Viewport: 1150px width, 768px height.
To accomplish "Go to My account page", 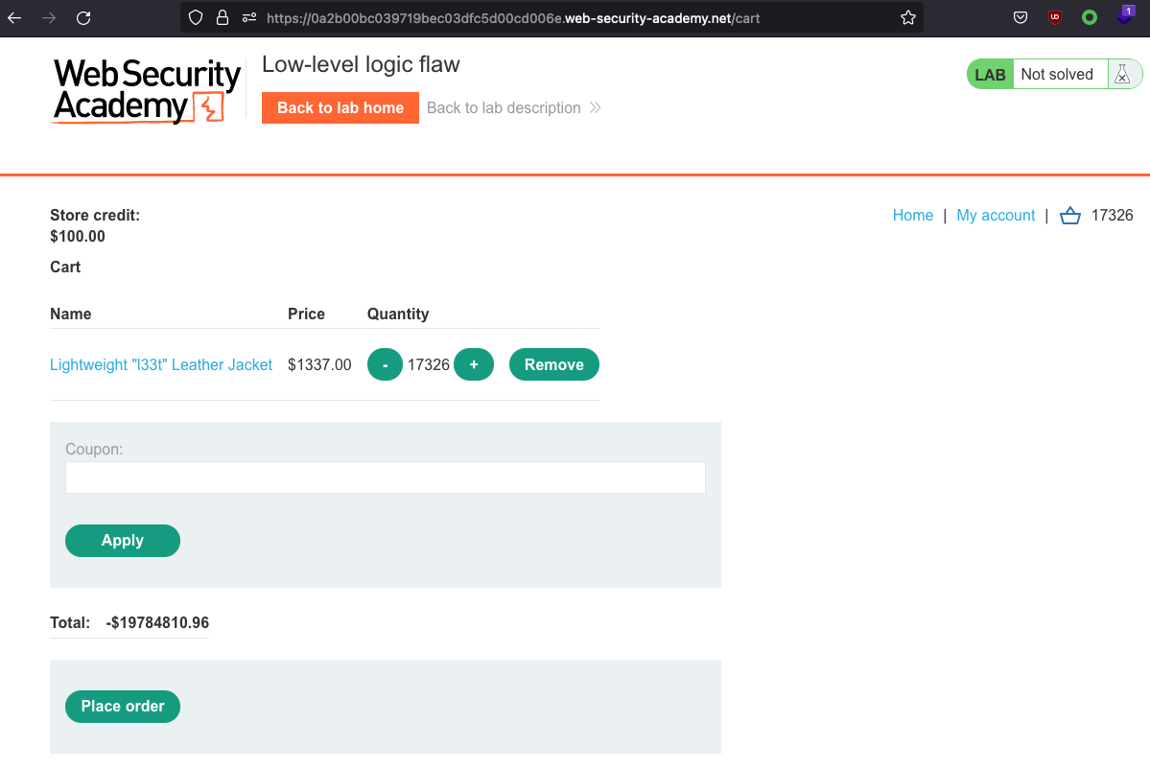I will tap(996, 216).
